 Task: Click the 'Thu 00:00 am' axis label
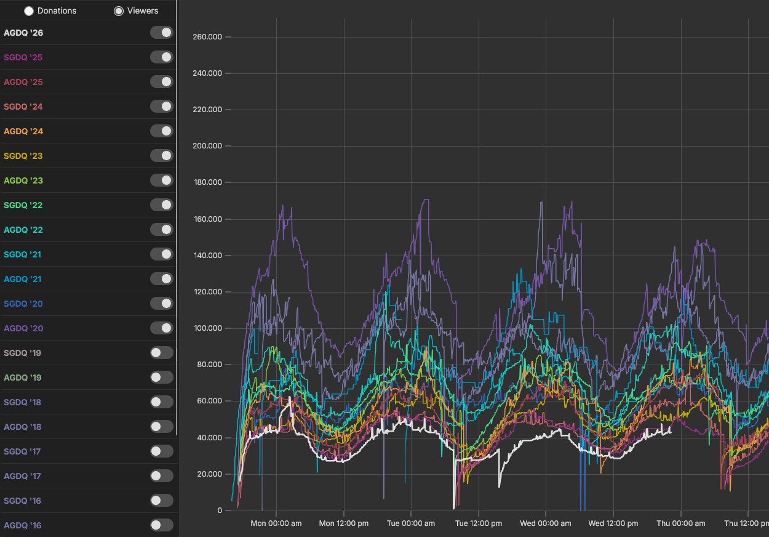(x=681, y=523)
